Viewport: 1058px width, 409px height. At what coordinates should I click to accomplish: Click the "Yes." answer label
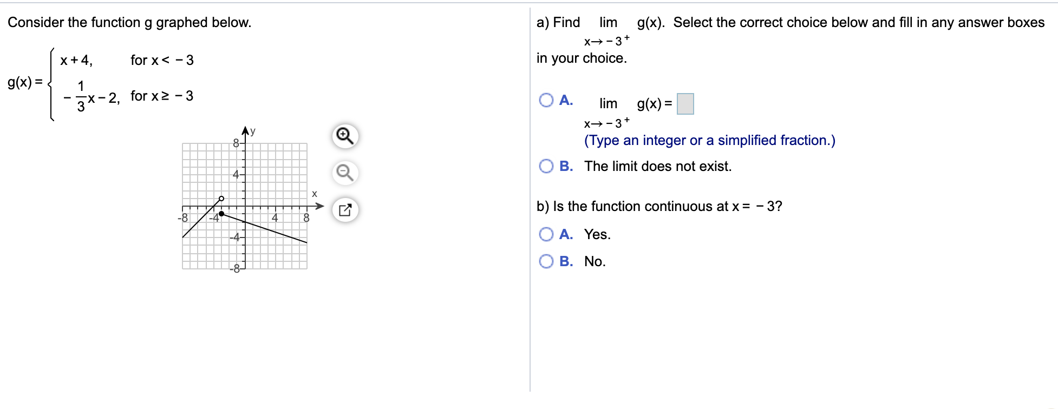597,234
